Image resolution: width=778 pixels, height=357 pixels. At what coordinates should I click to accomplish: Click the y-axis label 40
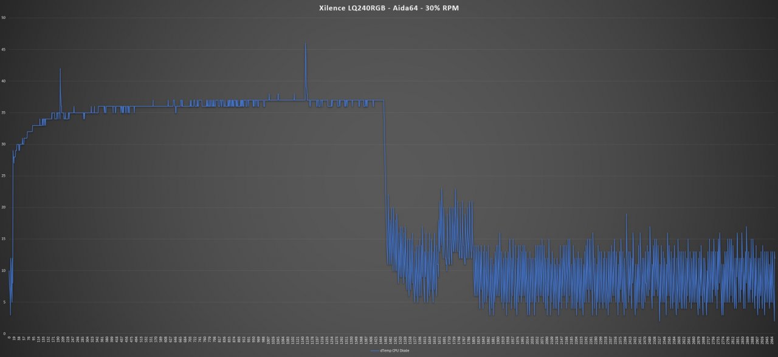(4, 81)
